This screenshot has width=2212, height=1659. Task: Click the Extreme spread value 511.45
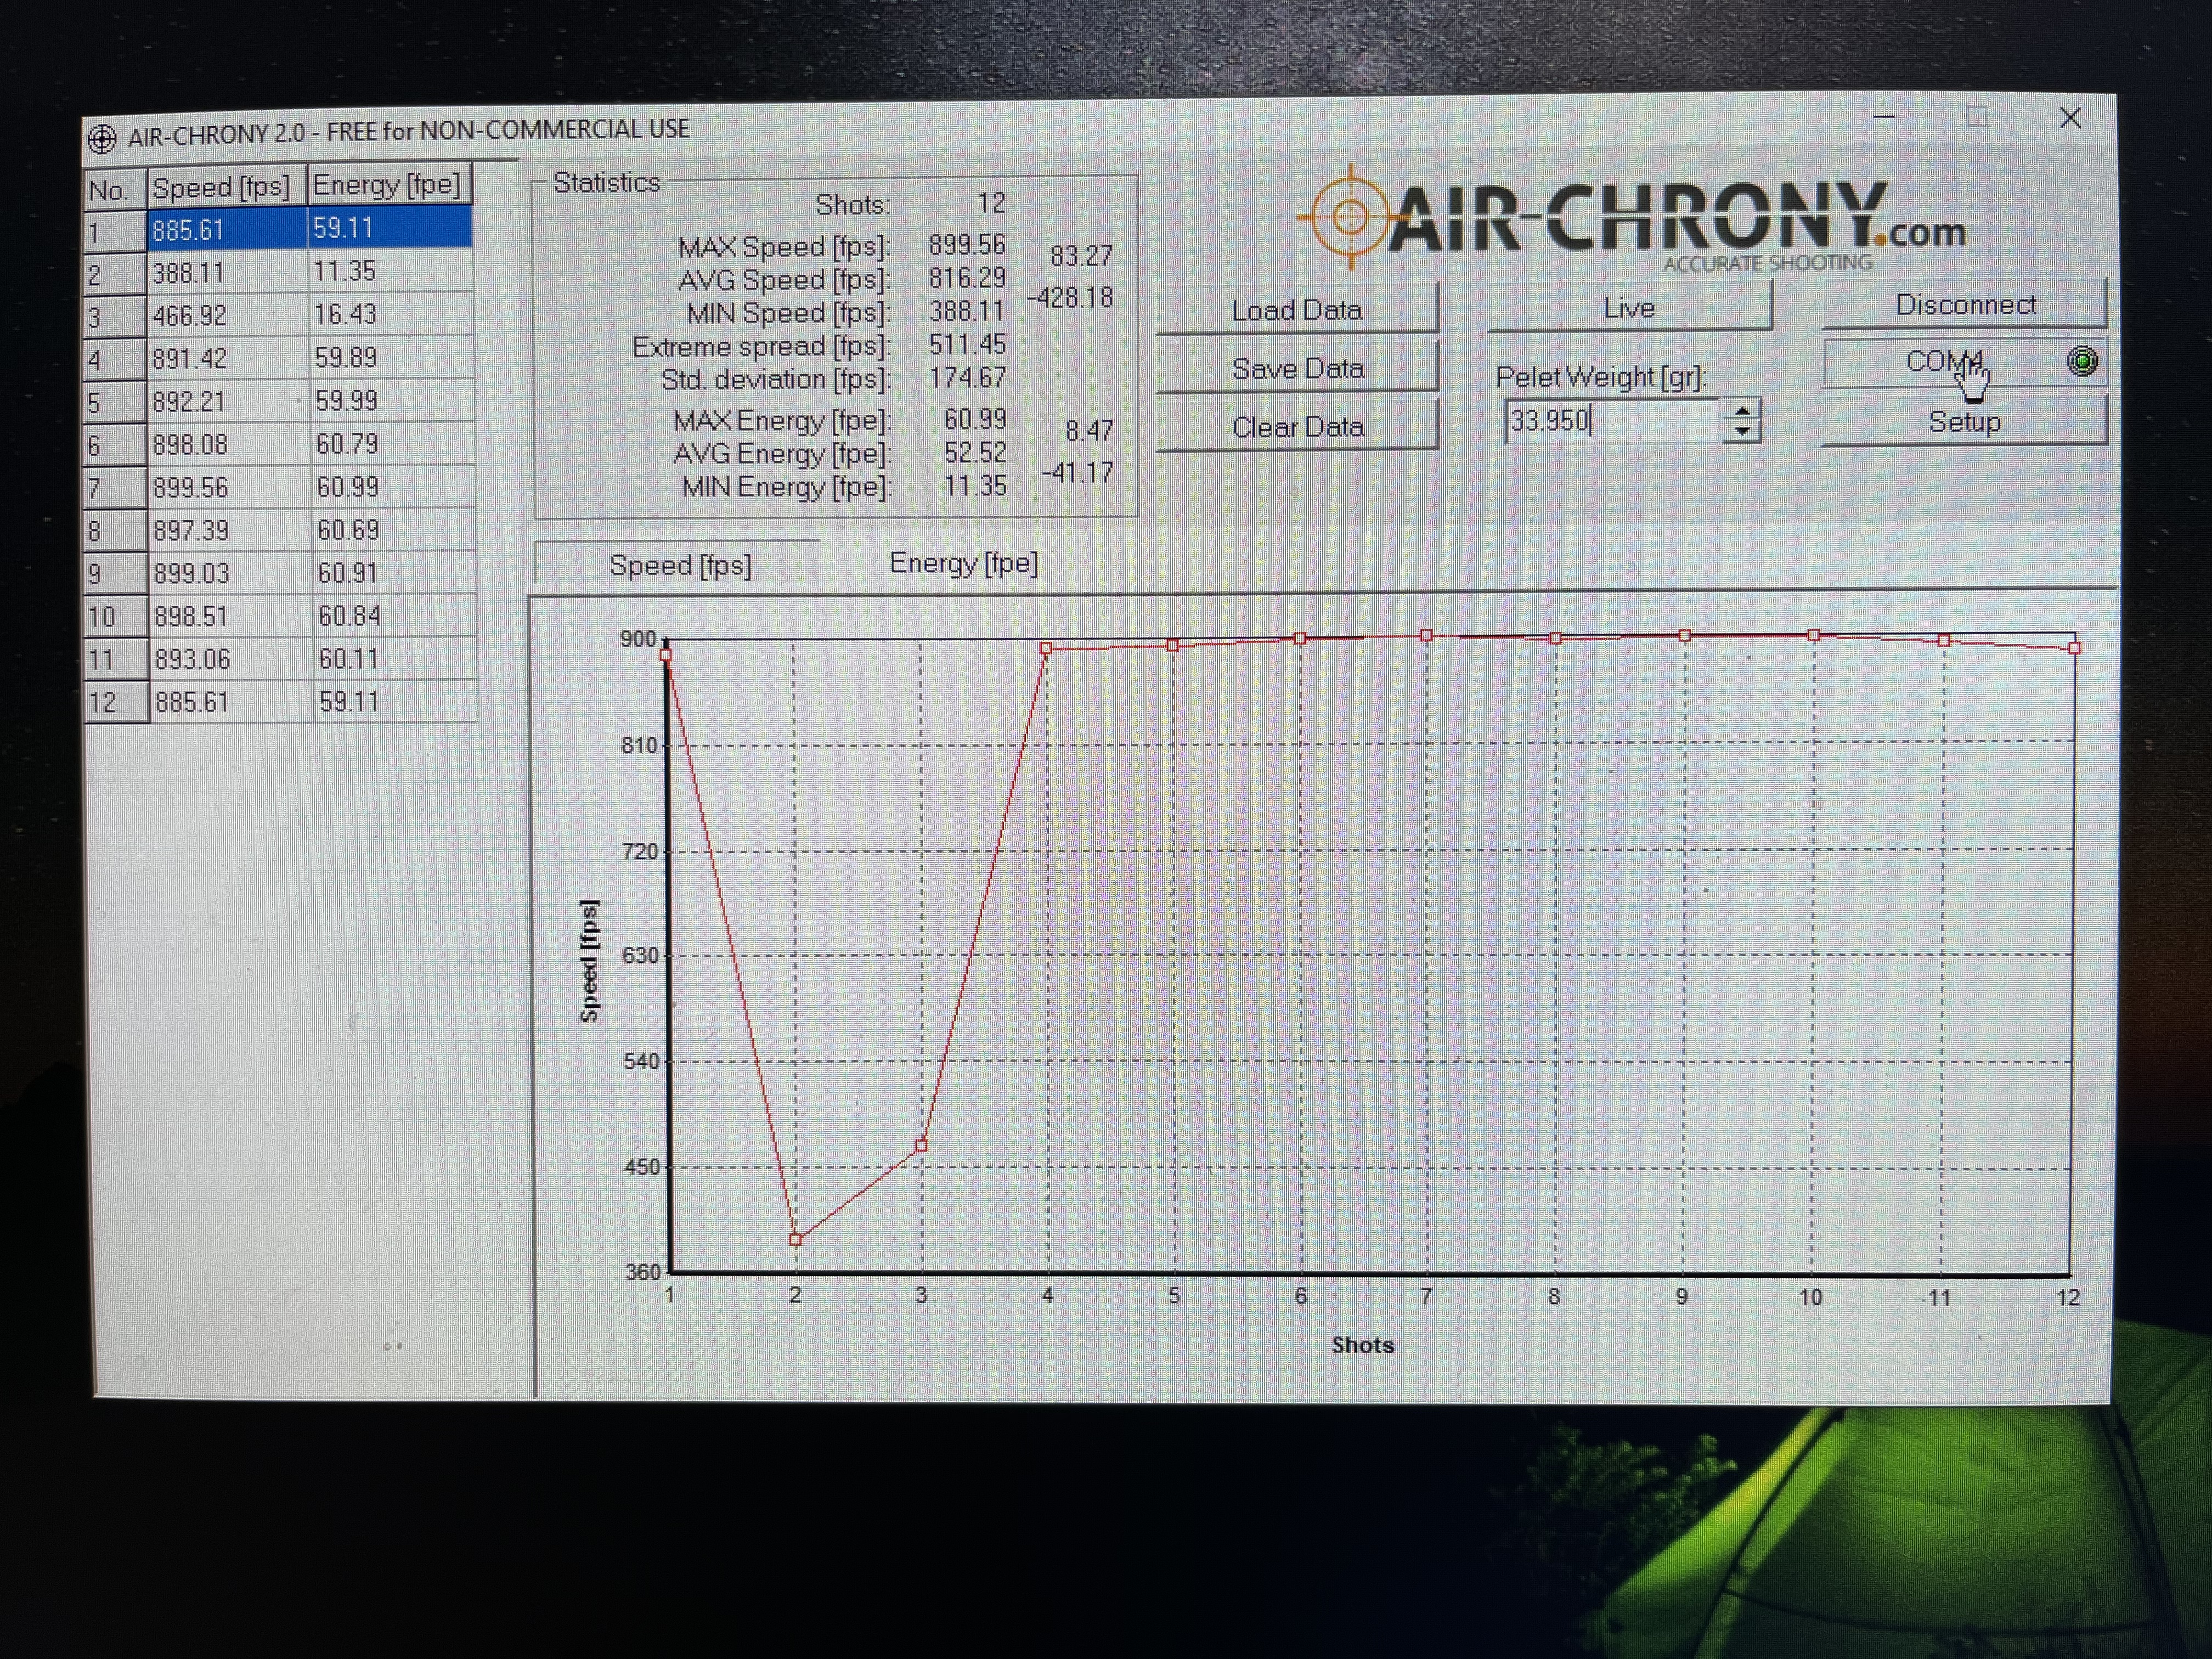pos(967,344)
